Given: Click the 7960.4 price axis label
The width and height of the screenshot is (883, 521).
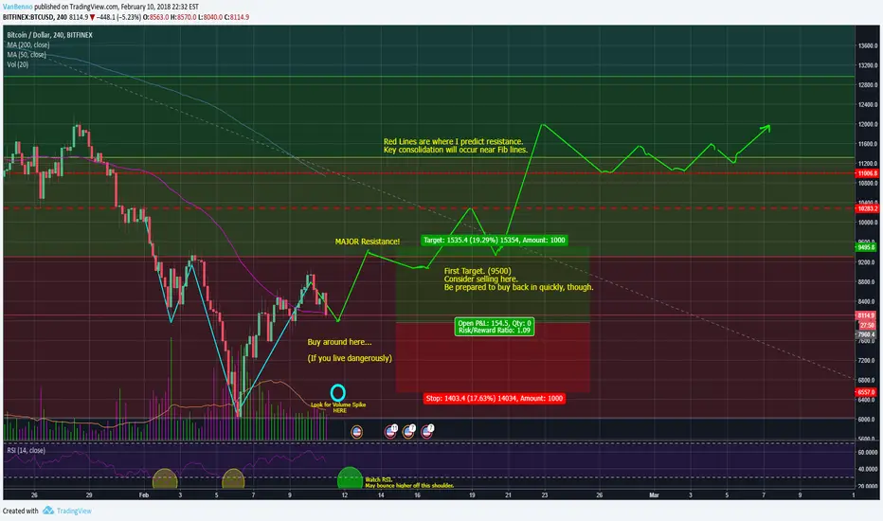Looking at the screenshot, I should click(866, 334).
